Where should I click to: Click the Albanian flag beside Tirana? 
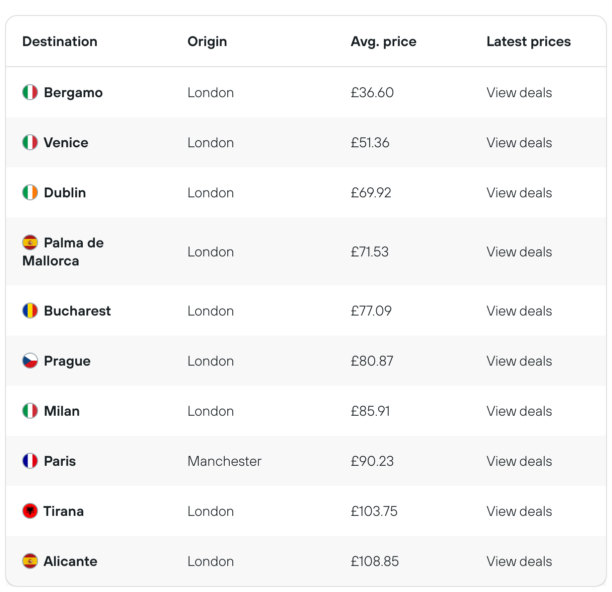[x=30, y=511]
